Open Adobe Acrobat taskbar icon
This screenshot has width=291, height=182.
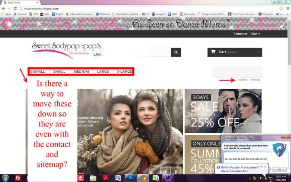point(105,177)
